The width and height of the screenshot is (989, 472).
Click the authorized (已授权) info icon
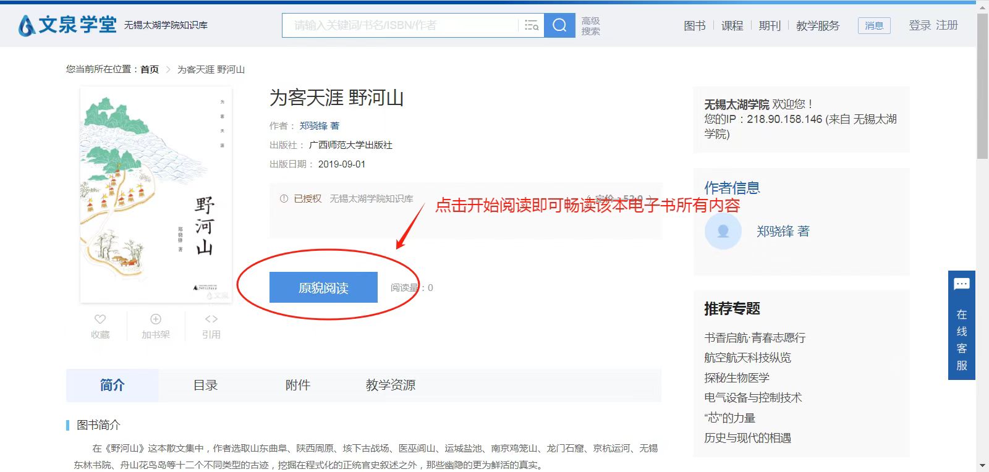tap(284, 199)
